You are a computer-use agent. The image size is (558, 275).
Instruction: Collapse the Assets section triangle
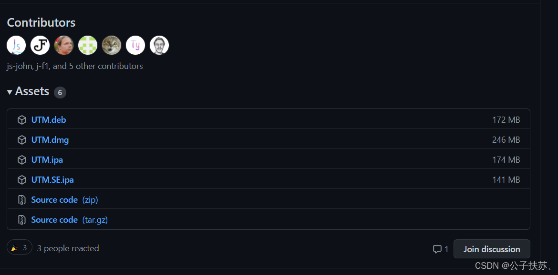(x=10, y=92)
